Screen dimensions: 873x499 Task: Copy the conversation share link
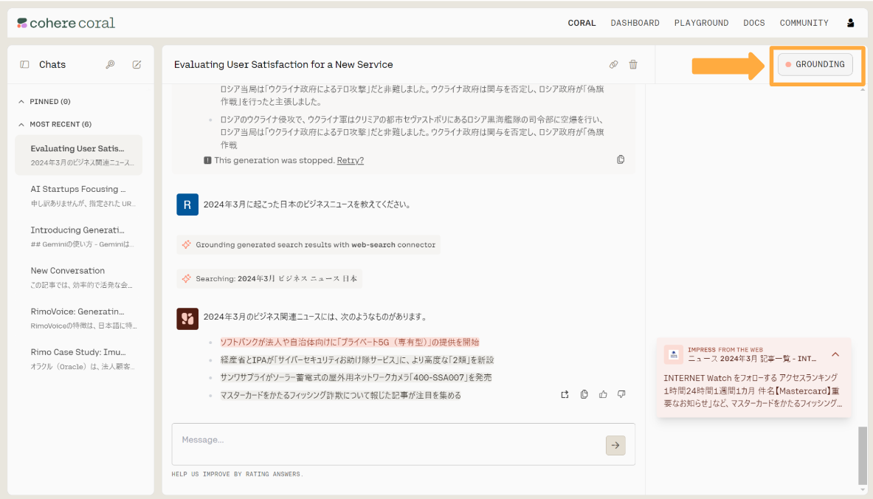[613, 64]
